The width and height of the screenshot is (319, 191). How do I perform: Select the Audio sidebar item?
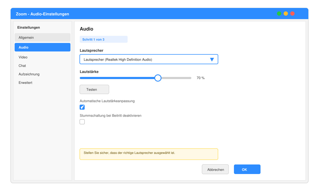coord(43,47)
